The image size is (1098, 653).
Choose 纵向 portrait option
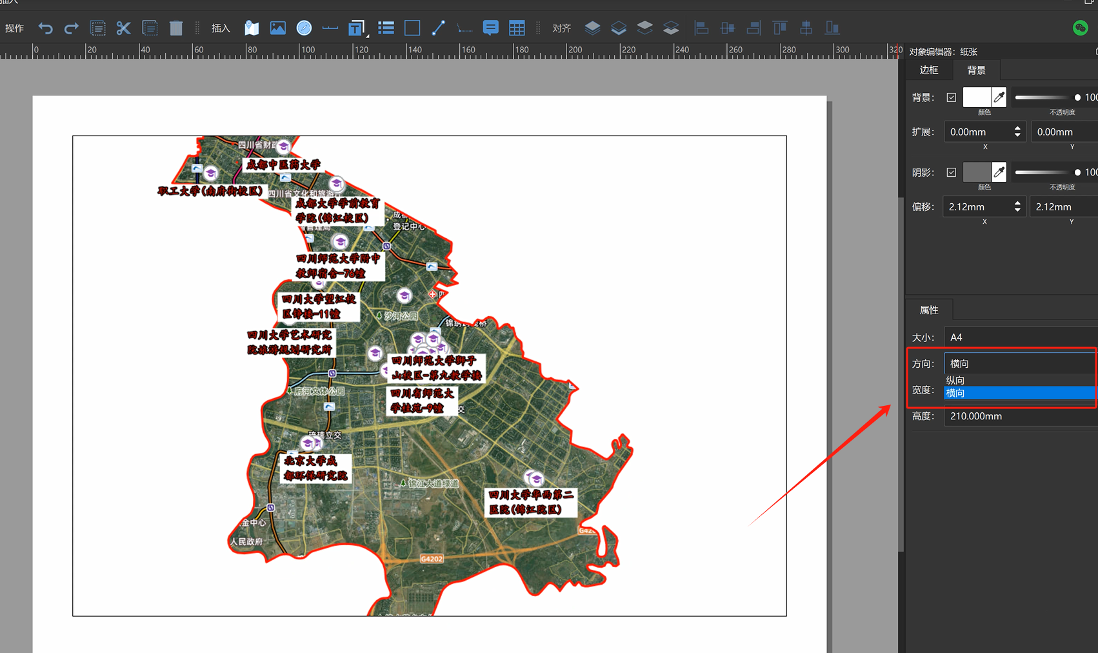[x=1021, y=381]
